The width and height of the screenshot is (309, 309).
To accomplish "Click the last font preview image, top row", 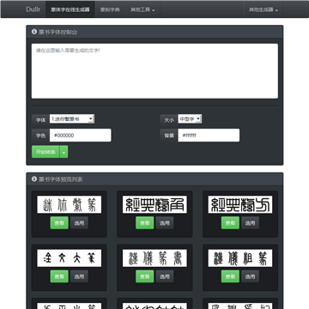I will [240, 204].
